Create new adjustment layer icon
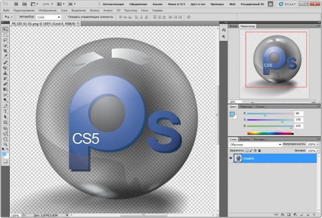Image resolution: width=322 pixels, height=218 pixels. coord(295,215)
